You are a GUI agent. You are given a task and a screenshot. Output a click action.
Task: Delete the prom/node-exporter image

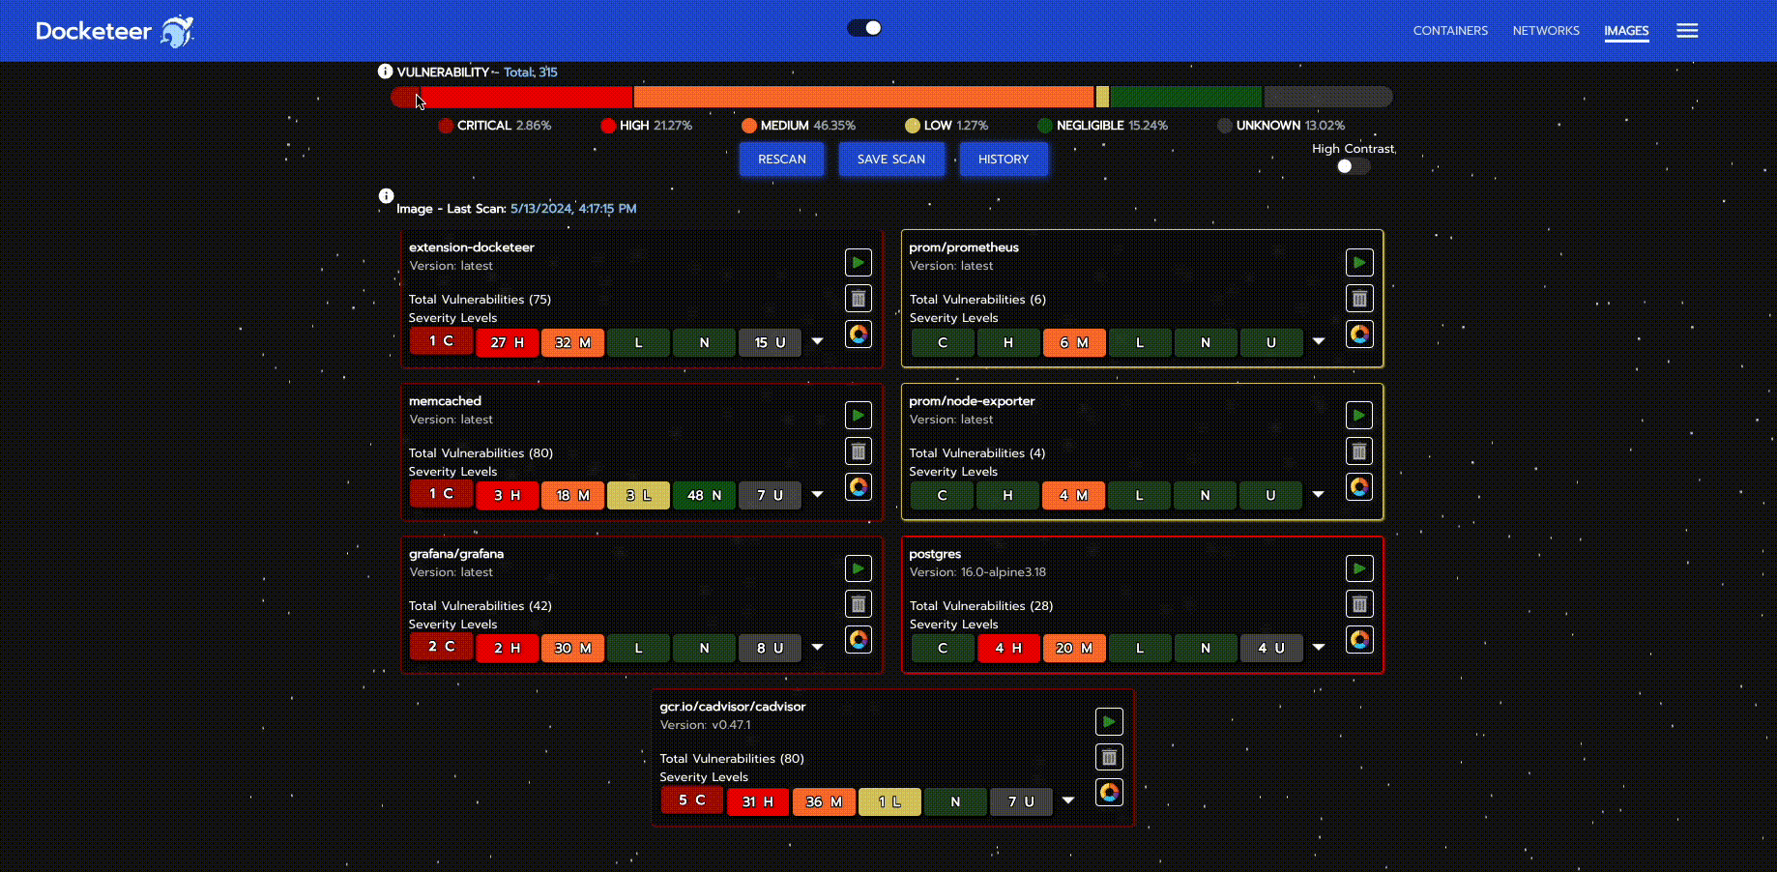click(1359, 451)
